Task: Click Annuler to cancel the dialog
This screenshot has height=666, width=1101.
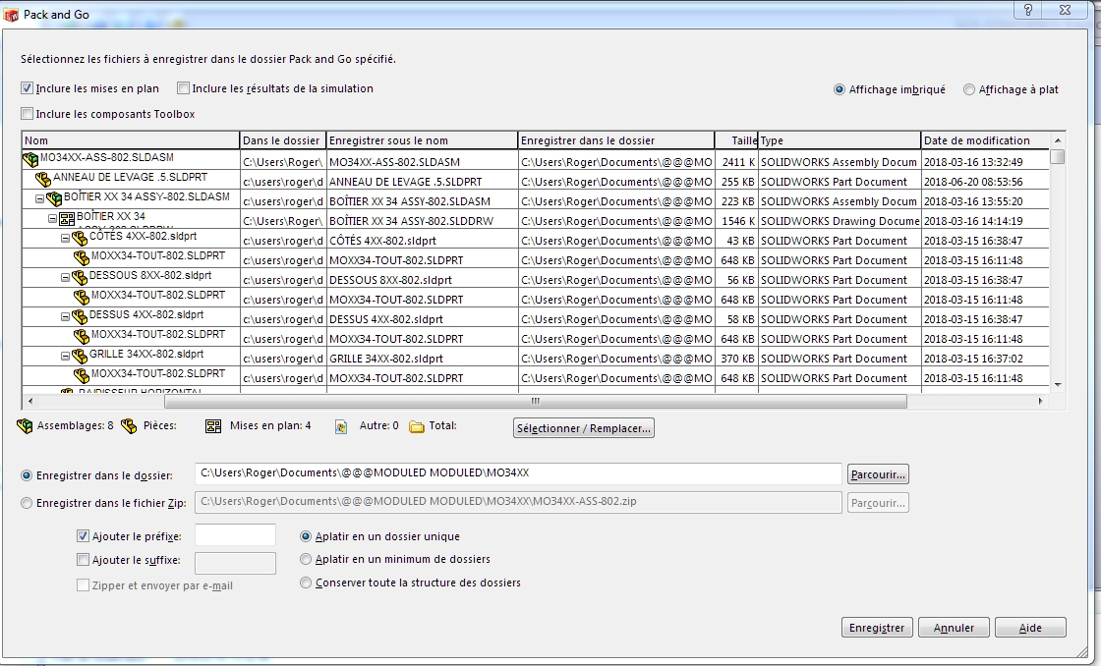Action: [x=954, y=628]
